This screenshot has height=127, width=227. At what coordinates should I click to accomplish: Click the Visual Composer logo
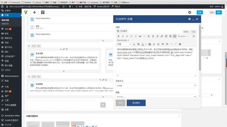(x=26, y=12)
